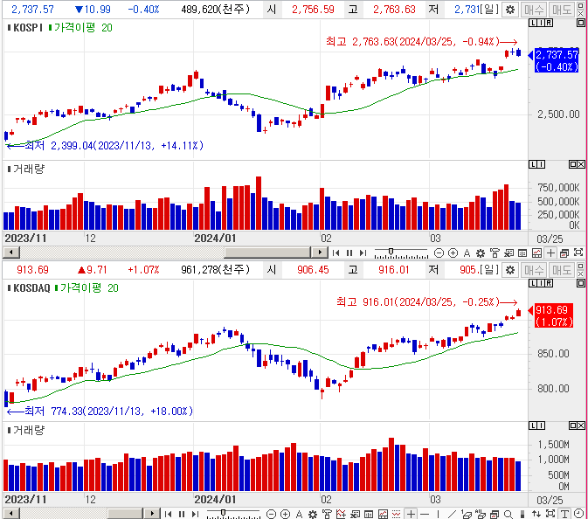Select KOSDAQ vertical line drawing tool
Viewport: 588px width, 519px height.
point(438,514)
